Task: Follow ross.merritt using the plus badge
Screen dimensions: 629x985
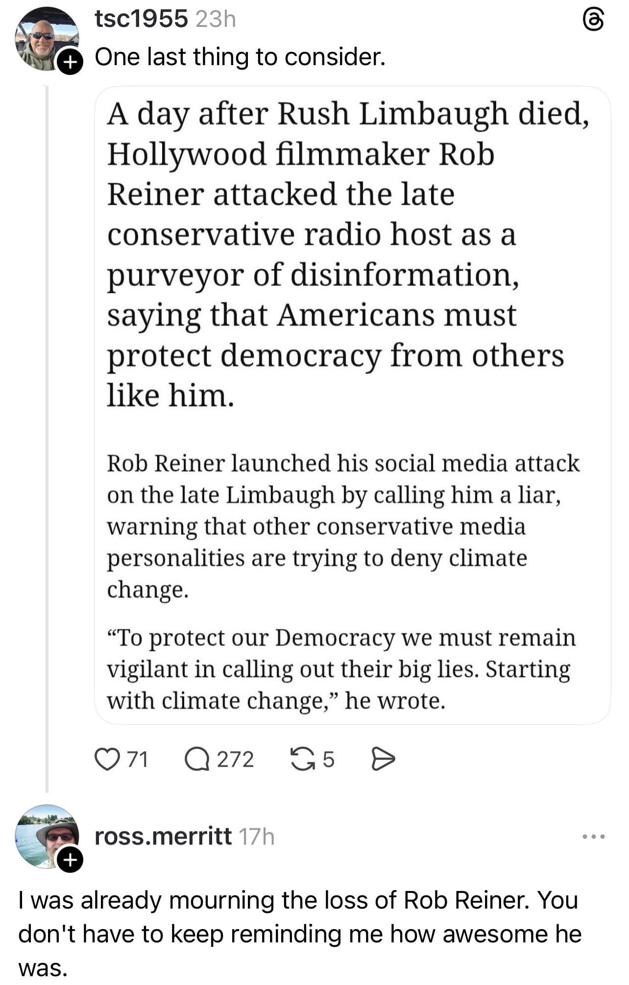Action: point(70,860)
